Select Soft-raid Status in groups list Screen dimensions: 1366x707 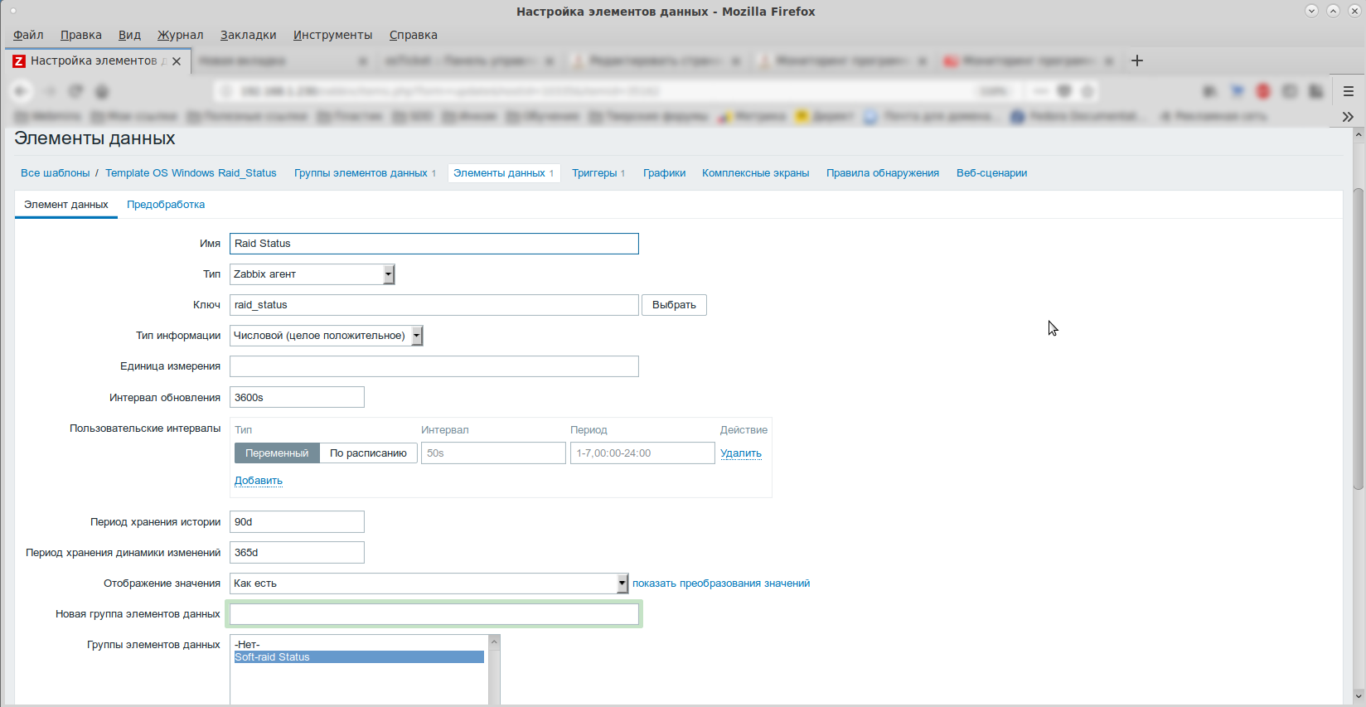(x=359, y=657)
